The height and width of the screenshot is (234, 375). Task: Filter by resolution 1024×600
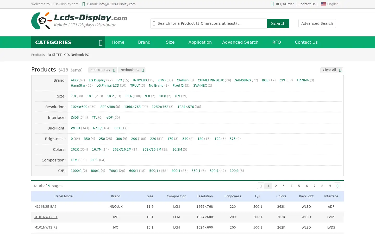coord(79,107)
